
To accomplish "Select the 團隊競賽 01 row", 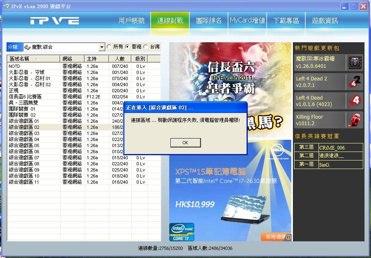I will (84, 109).
